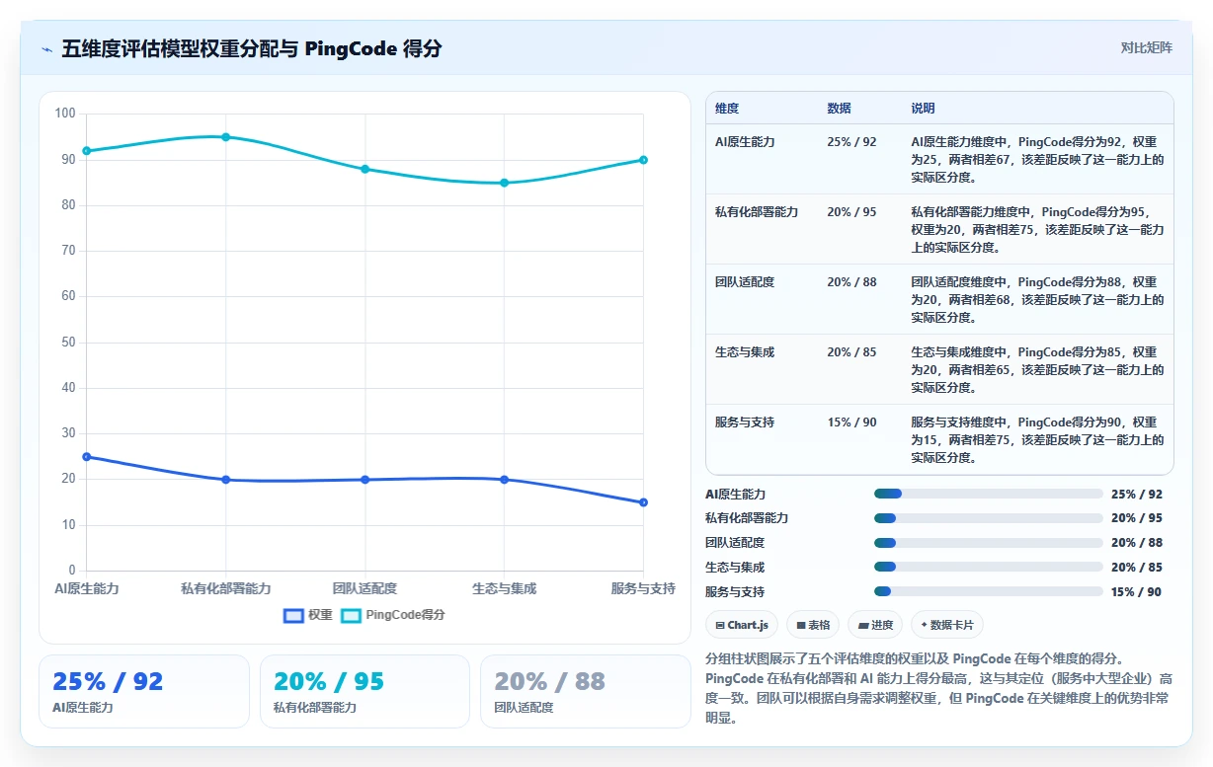Click PingCode得分 point at 私有化部署能力 (95)

(x=225, y=137)
